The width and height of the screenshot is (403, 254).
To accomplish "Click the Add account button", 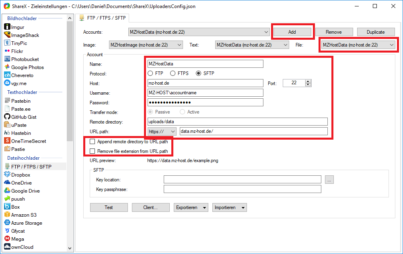I will click(292, 32).
